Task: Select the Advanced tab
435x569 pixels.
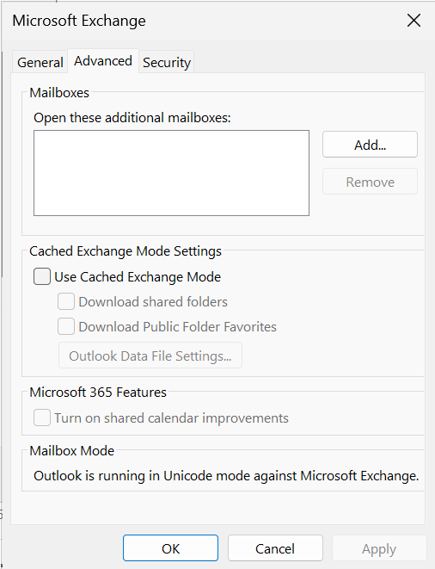Action: [x=103, y=61]
